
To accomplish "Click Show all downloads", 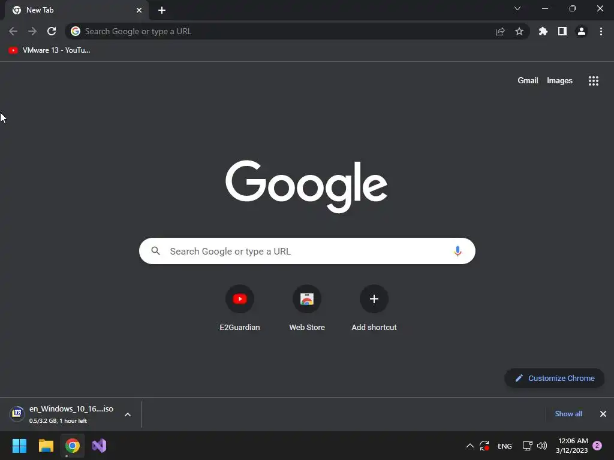I will pyautogui.click(x=568, y=414).
